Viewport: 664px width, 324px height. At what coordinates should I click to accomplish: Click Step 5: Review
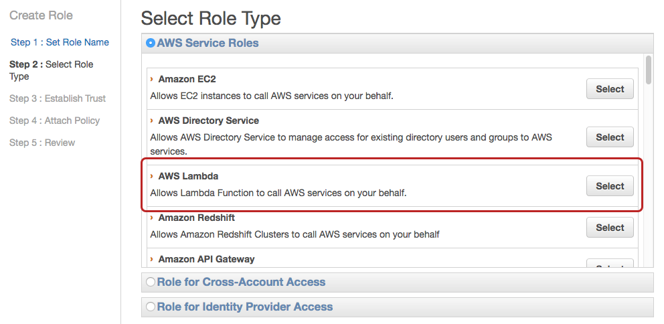coord(42,143)
